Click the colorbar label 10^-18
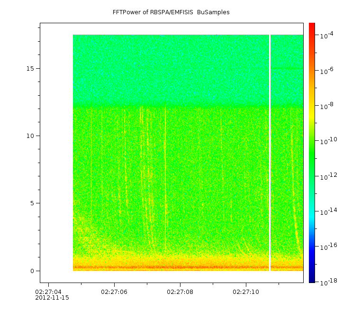This screenshot has width=343, height=311. (x=329, y=282)
